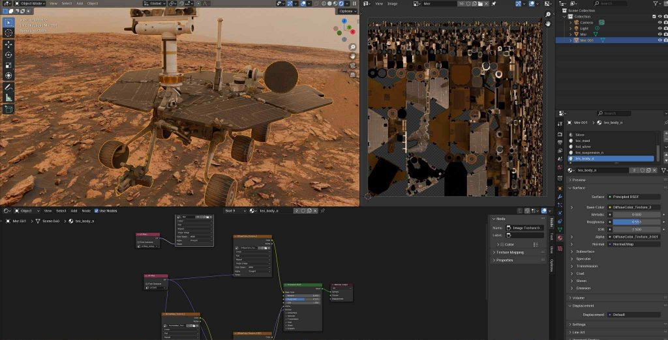
Task: Select the Move tool in the viewport toolbar
Action: 8,44
